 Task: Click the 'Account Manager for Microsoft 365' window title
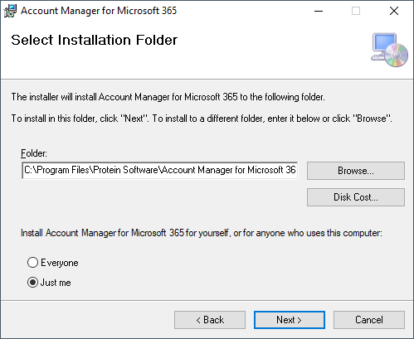[99, 11]
